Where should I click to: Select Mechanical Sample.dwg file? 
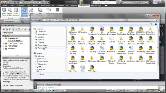tap(73, 60)
